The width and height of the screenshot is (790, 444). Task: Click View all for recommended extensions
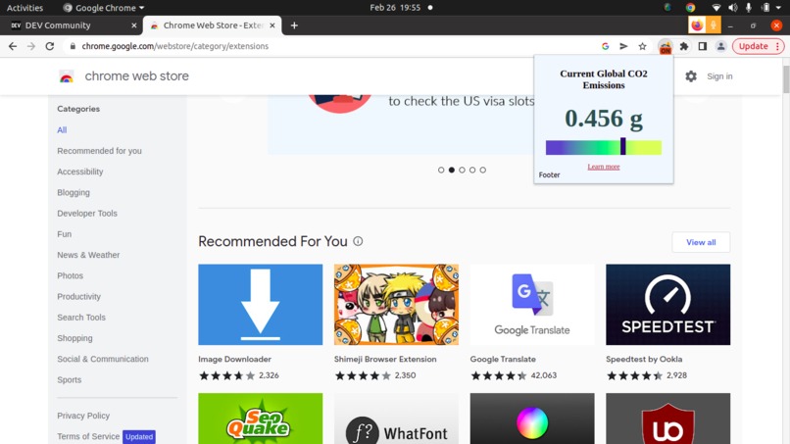tap(701, 242)
